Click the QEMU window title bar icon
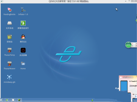The image size is (137, 102). coord(2,1)
